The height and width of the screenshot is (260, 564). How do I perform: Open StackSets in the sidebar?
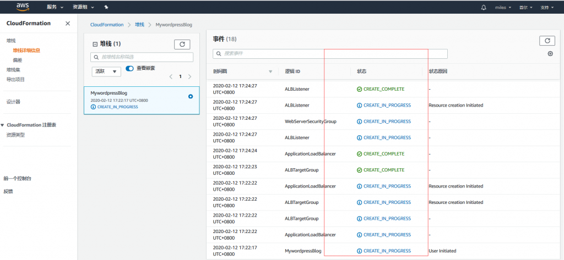pyautogui.click(x=13, y=70)
